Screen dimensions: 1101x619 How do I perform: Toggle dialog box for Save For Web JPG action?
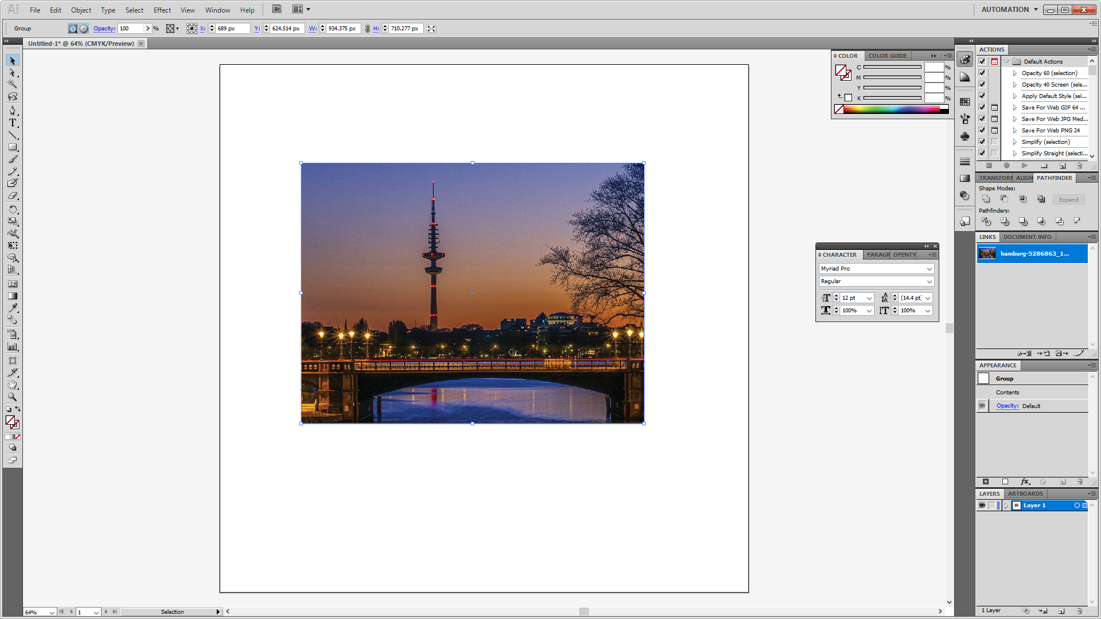(x=994, y=119)
